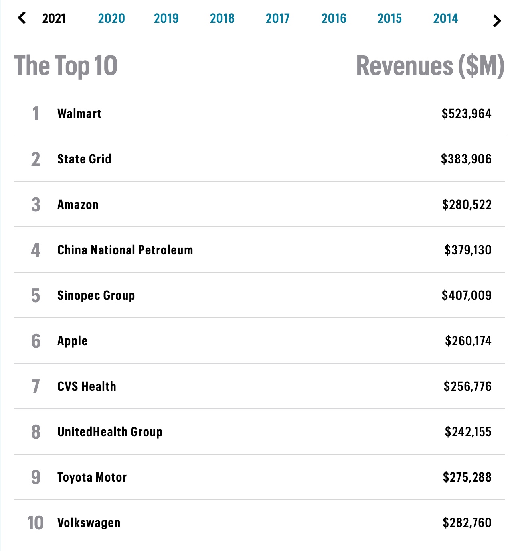
Task: Open Toyota Motor company entry
Action: (x=92, y=477)
